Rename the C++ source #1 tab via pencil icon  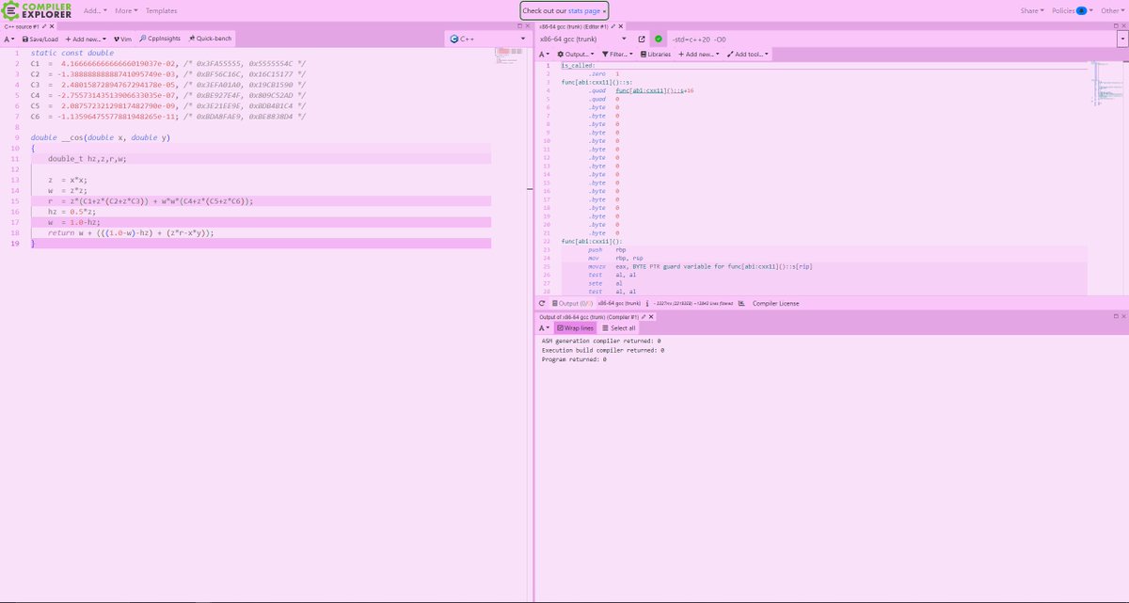pyautogui.click(x=43, y=26)
